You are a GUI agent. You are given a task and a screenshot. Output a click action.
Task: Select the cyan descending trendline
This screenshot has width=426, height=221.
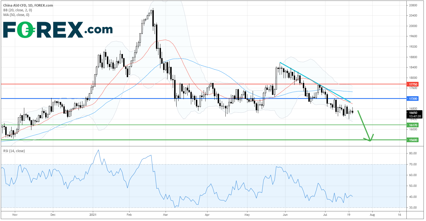pos(314,82)
